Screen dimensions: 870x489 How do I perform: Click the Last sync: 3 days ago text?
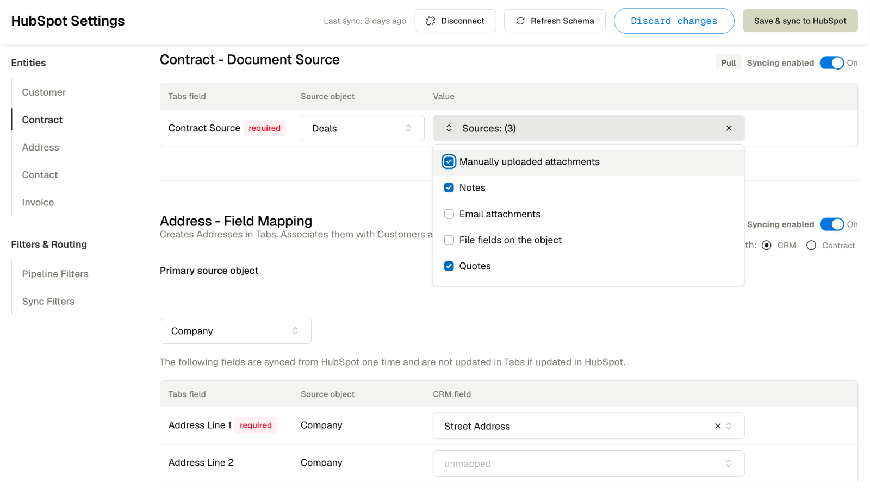(365, 21)
